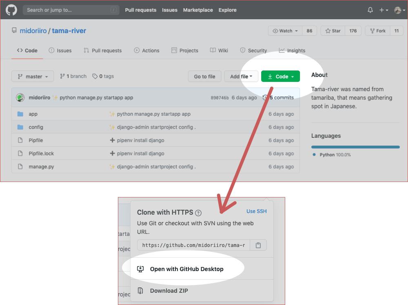408x305 pixels.
Task: Switch to the Insights tab
Action: click(x=292, y=51)
